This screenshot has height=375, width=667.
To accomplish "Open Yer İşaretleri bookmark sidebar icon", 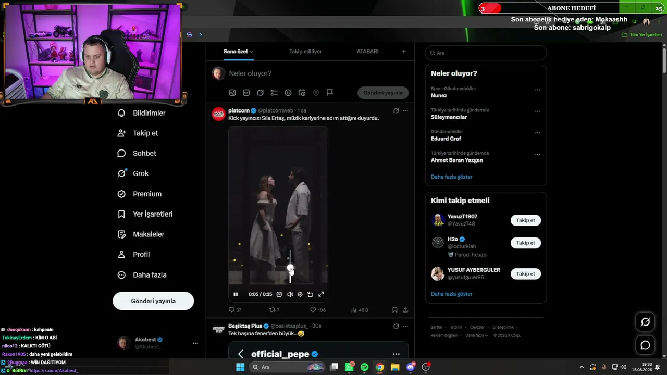I will tap(121, 214).
